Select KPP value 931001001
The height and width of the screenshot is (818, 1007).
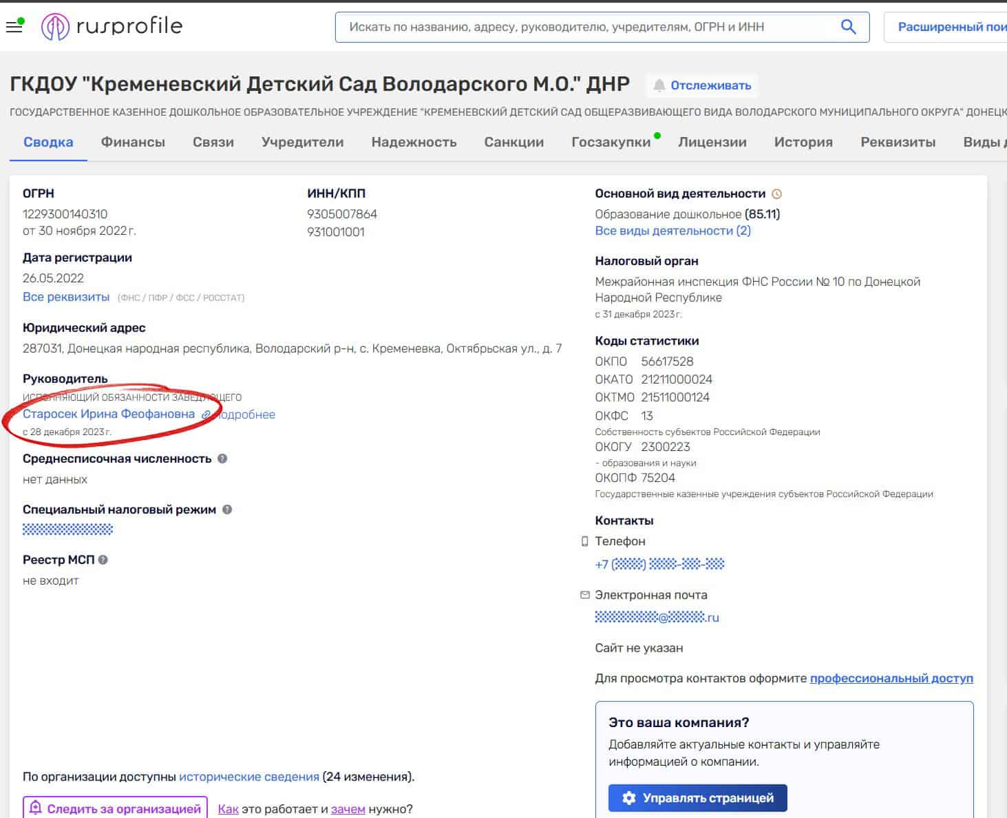[x=336, y=232]
